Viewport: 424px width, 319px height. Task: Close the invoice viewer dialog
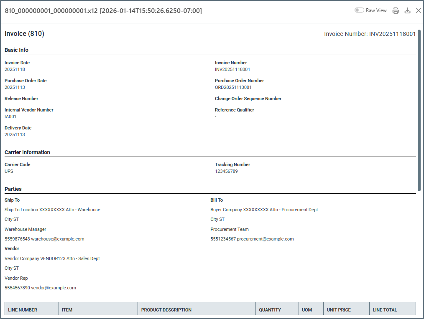(x=419, y=10)
